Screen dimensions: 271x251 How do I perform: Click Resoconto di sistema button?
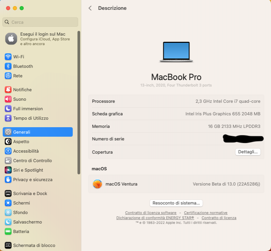coord(176,203)
